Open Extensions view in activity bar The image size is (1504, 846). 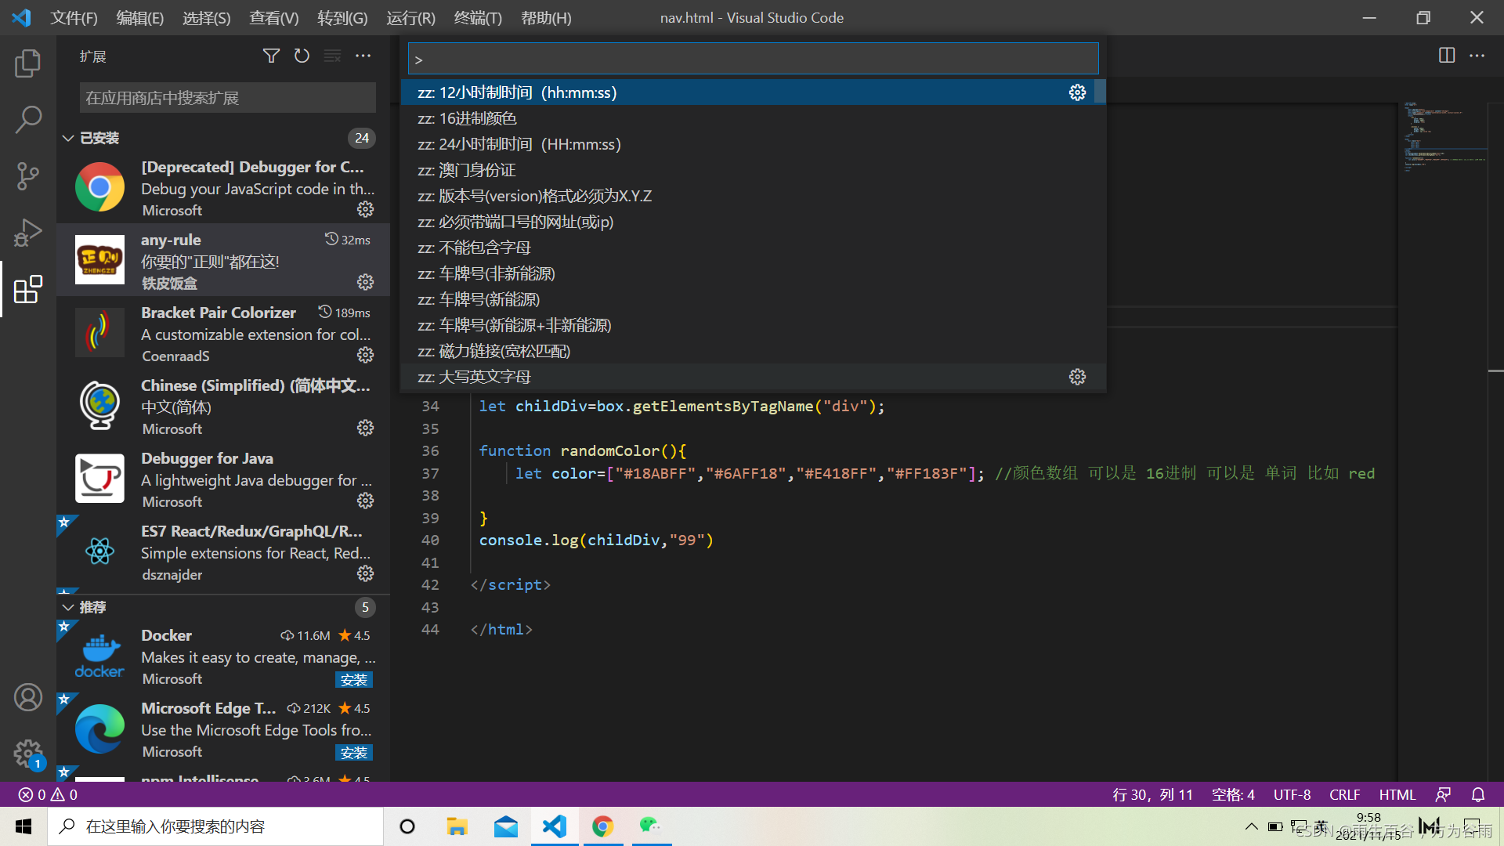28,289
